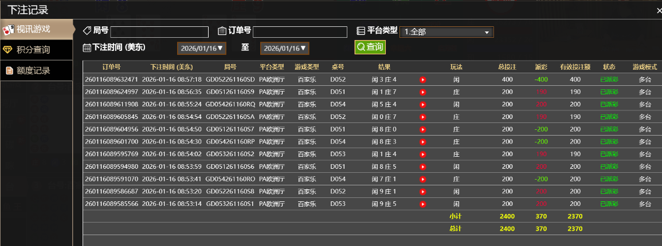Focus the 订单号 text field
Viewport: 662px width, 246px height.
(x=300, y=32)
